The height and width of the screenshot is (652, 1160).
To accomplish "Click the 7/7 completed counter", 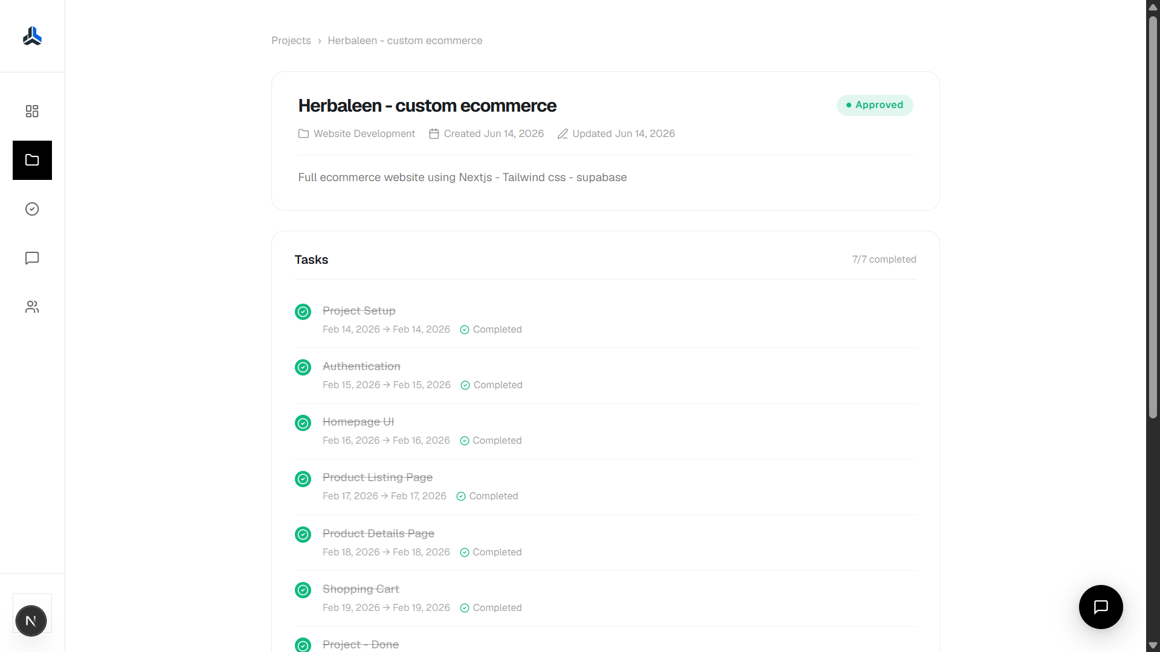I will tap(884, 259).
